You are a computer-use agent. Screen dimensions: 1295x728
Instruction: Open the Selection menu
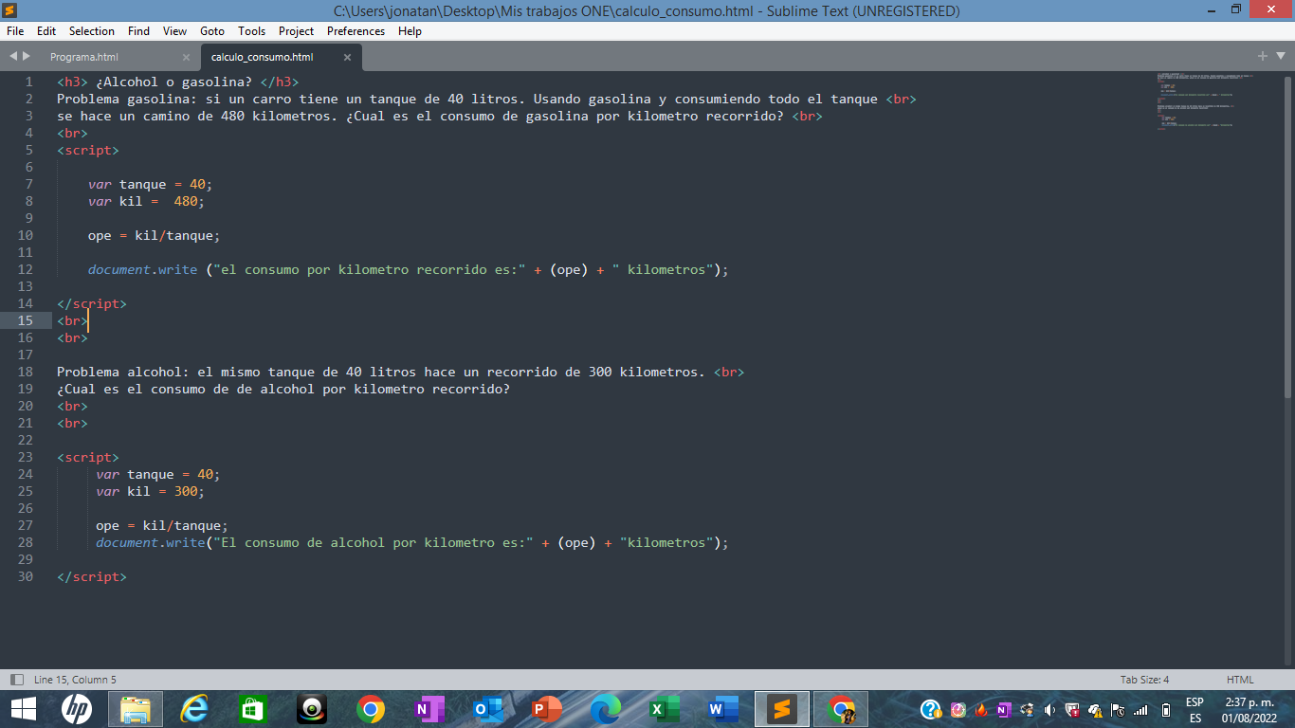pyautogui.click(x=92, y=31)
